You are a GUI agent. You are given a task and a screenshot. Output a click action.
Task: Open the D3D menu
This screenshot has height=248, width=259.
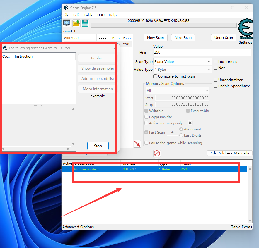(101, 15)
